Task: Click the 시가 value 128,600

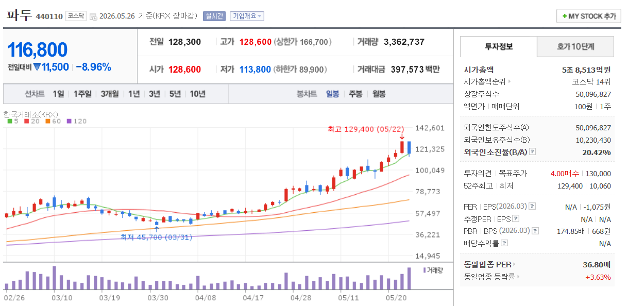Action: pyautogui.click(x=185, y=69)
